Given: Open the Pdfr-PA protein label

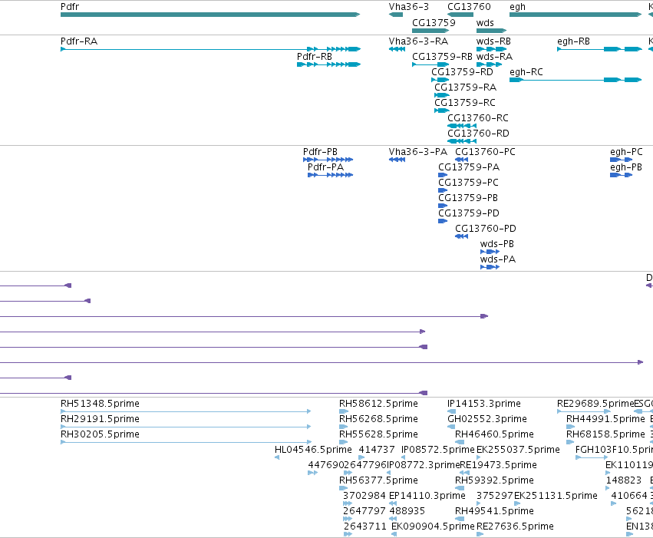Looking at the screenshot, I should 325,167.
